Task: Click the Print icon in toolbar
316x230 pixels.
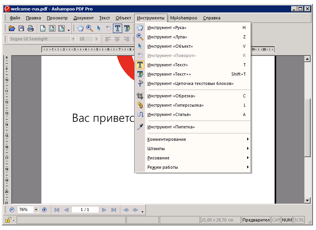Action: pyautogui.click(x=31, y=28)
